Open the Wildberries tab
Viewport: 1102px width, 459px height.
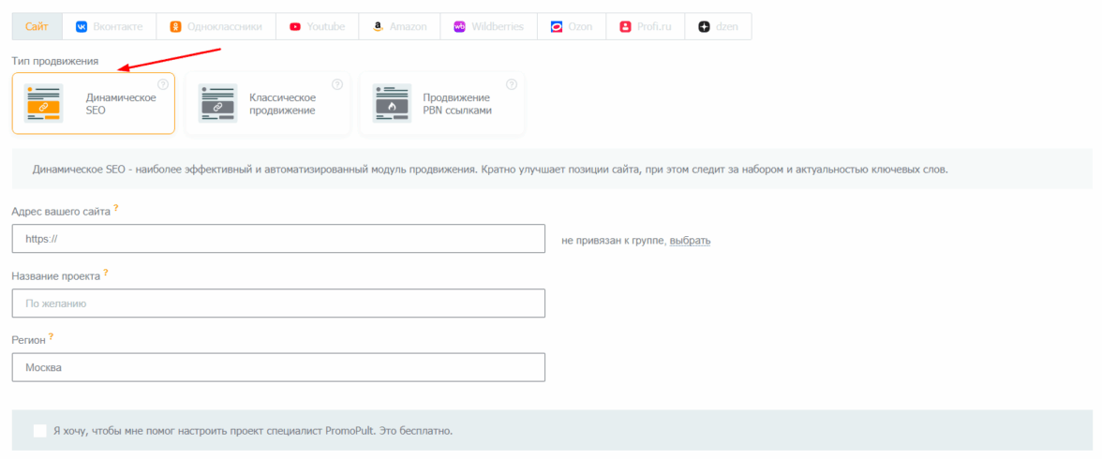click(x=488, y=27)
